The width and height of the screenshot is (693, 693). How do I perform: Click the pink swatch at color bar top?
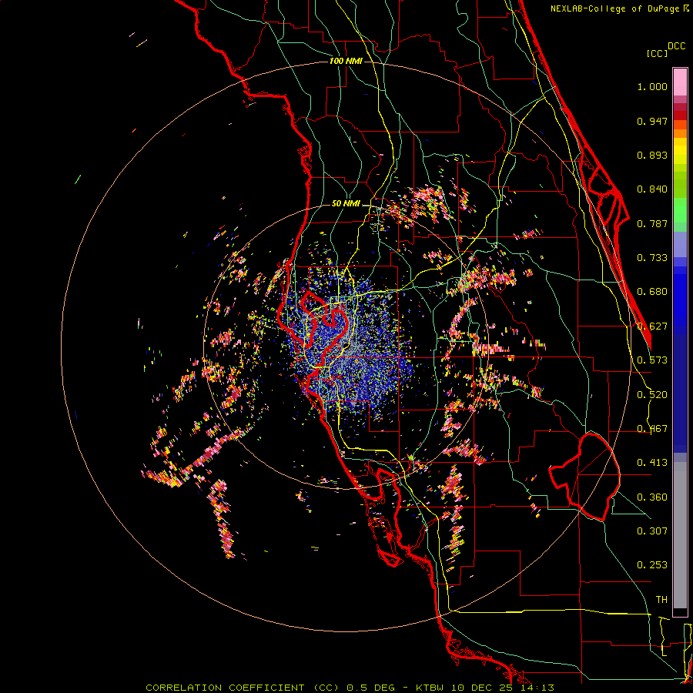click(x=680, y=80)
